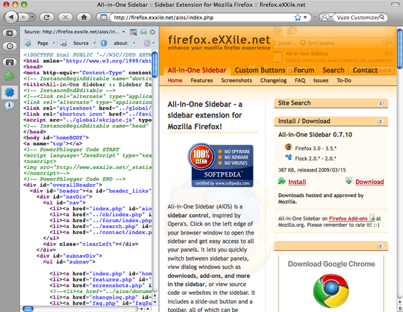Image resolution: width=403 pixels, height=312 pixels.
Task: Open the address bar history dropdown arrow
Action: [305, 17]
